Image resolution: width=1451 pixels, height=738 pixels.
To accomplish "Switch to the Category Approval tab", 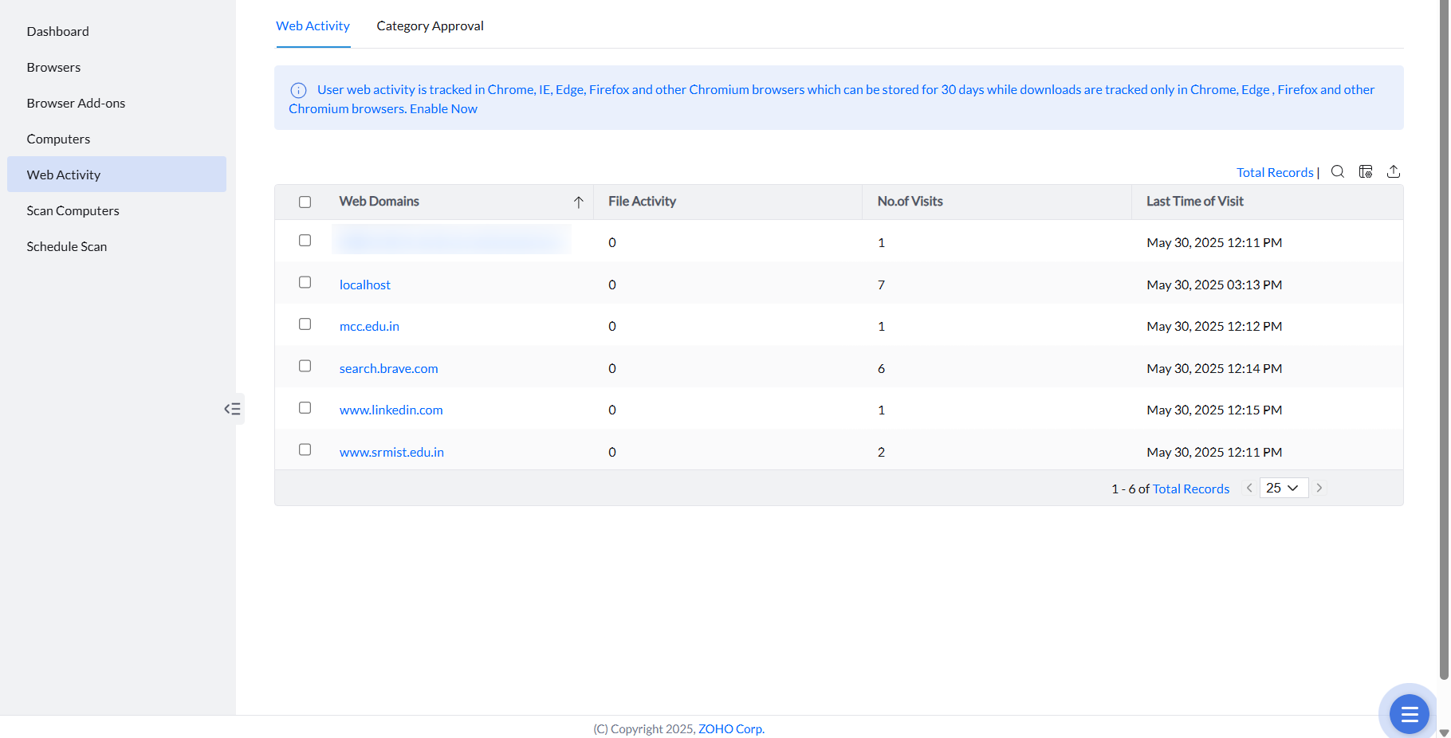I will point(430,26).
